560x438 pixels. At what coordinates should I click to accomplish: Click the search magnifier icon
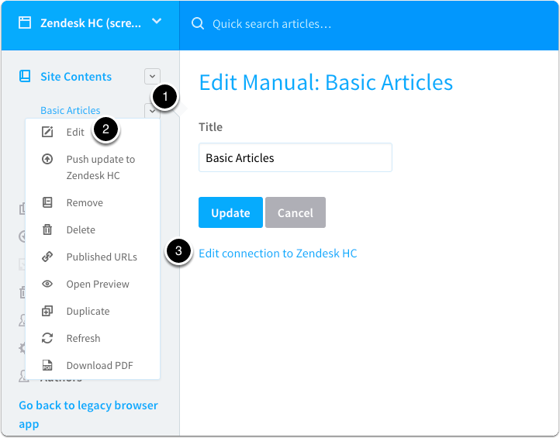coord(198,23)
